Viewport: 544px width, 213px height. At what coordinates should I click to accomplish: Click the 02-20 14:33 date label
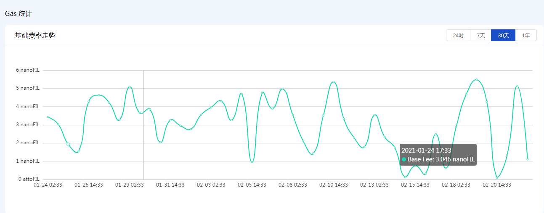tap(497, 185)
